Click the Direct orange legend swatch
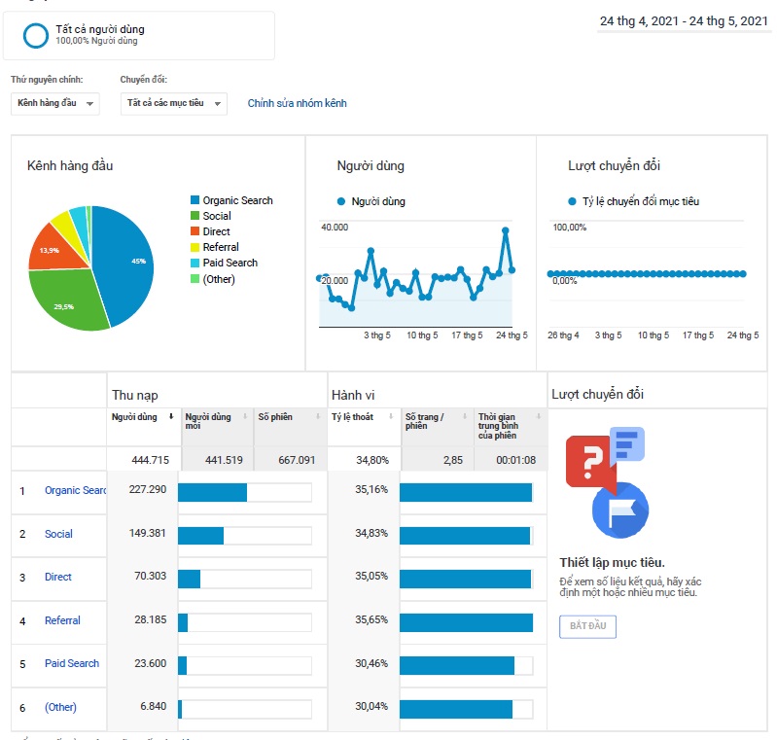This screenshot has width=777, height=740. pos(194,231)
